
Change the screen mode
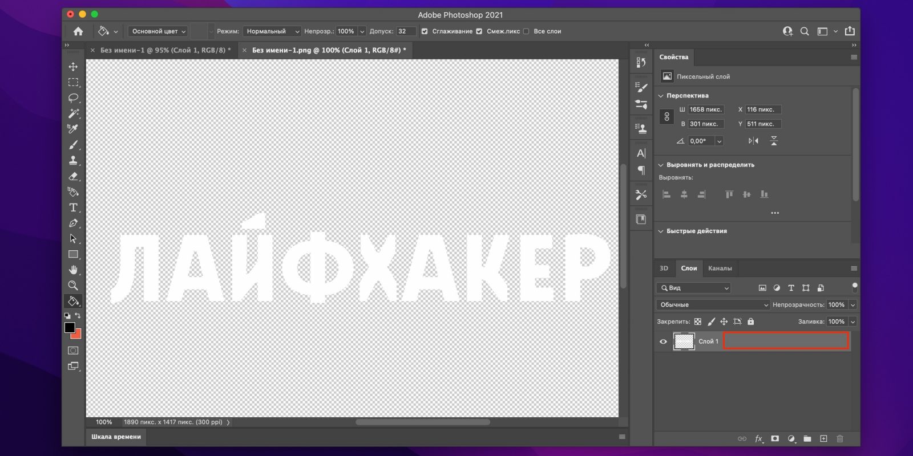click(73, 366)
